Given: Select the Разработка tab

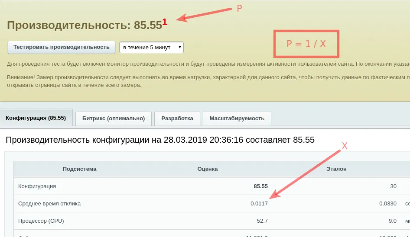Looking at the screenshot, I should click(177, 118).
